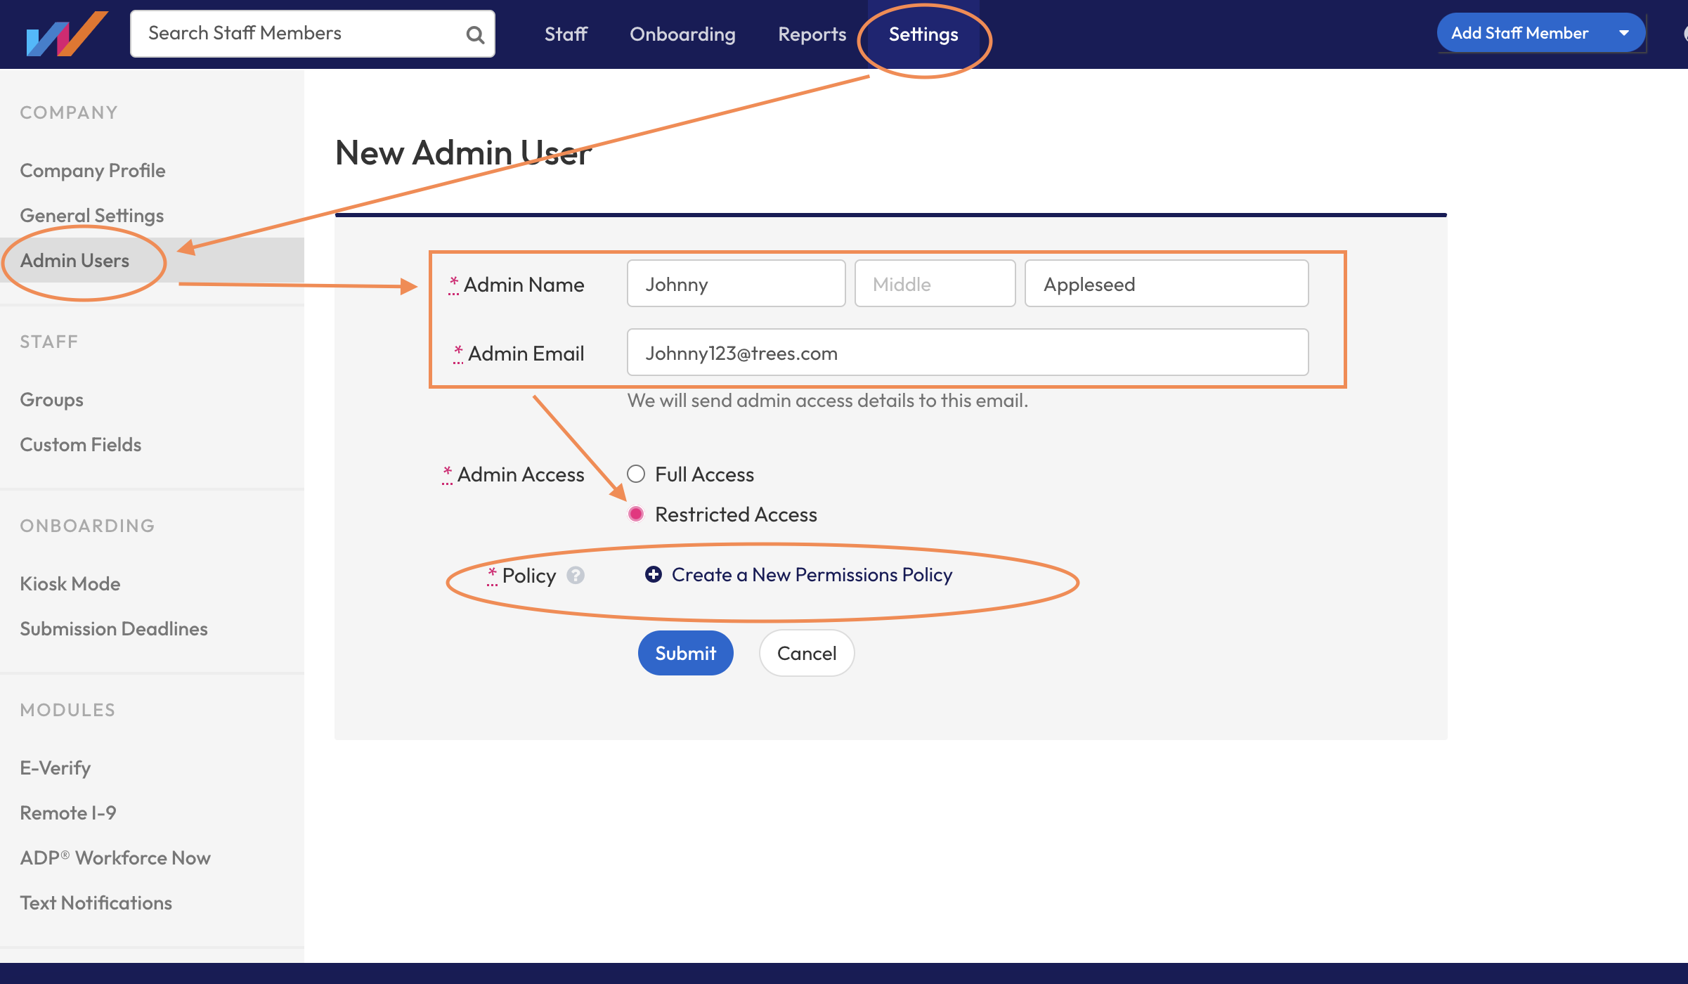This screenshot has height=984, width=1688.
Task: Open the Settings section in top navigation
Action: coord(923,33)
